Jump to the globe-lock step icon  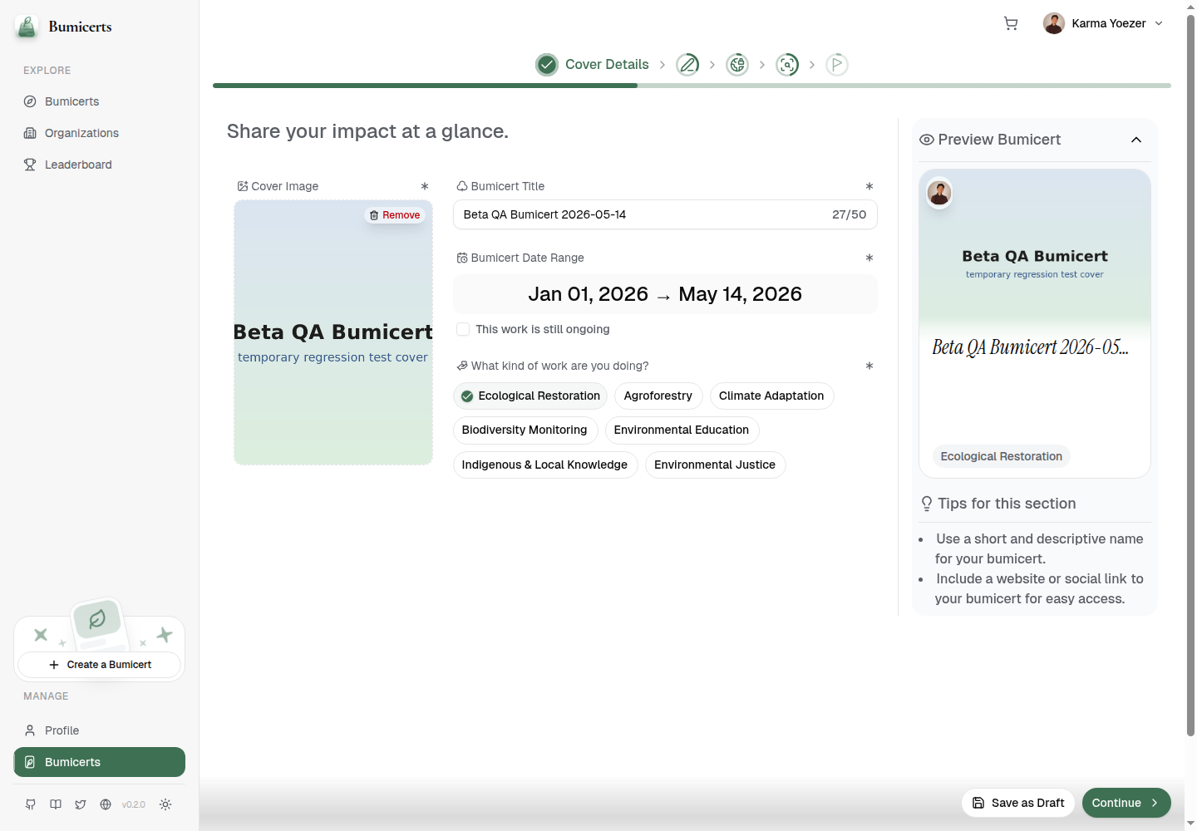pos(737,64)
